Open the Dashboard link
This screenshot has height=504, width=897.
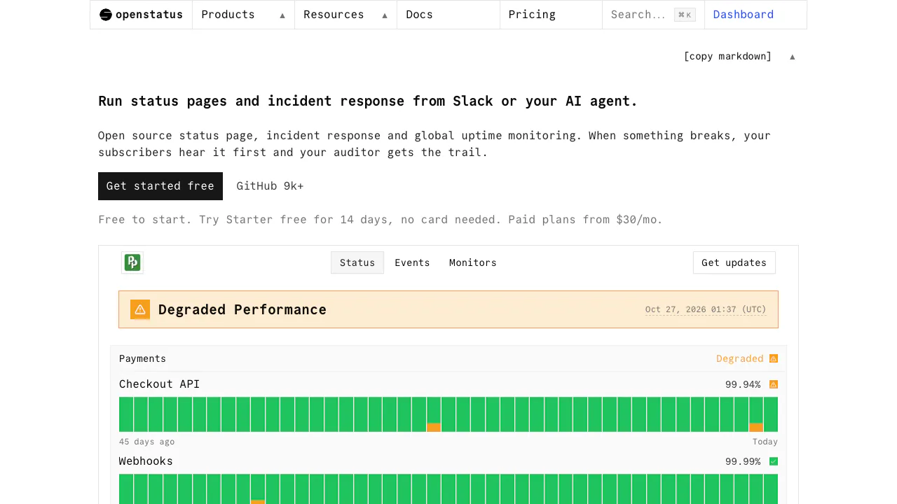coord(755,15)
